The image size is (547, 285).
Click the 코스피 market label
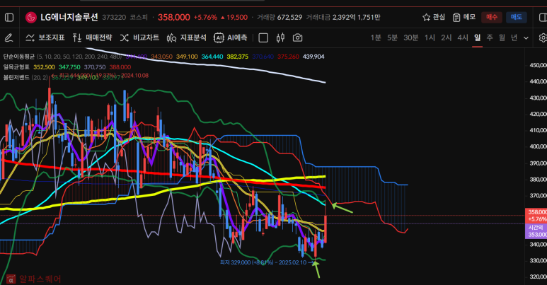139,18
